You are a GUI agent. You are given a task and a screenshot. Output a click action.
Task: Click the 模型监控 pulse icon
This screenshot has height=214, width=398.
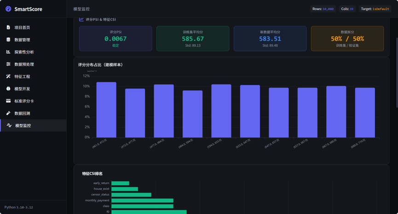9,125
